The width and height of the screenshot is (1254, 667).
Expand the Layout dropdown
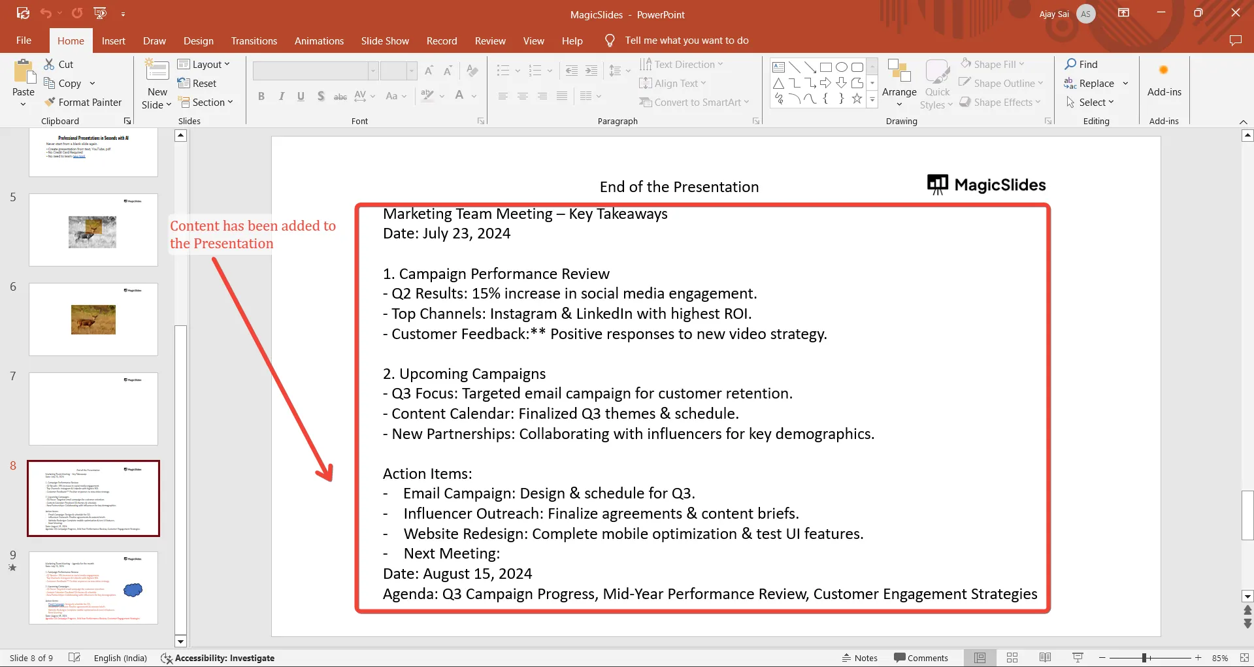point(205,64)
